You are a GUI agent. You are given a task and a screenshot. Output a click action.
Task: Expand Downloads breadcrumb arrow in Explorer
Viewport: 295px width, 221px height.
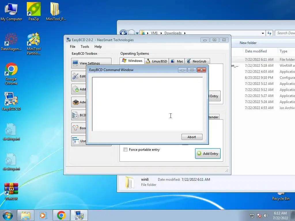point(185,33)
